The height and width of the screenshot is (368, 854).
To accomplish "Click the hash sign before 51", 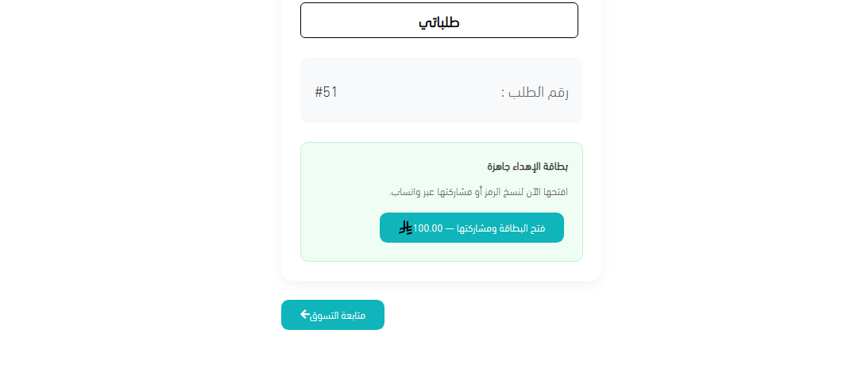I will 319,92.
